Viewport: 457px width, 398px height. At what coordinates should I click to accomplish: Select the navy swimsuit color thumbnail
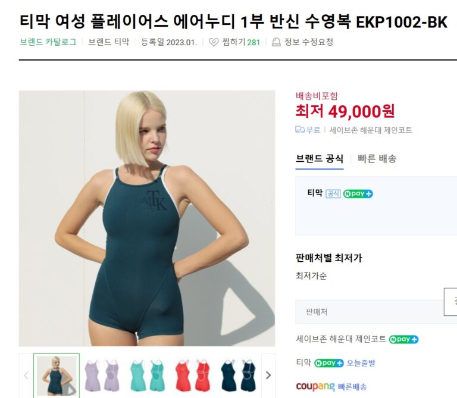click(x=239, y=375)
